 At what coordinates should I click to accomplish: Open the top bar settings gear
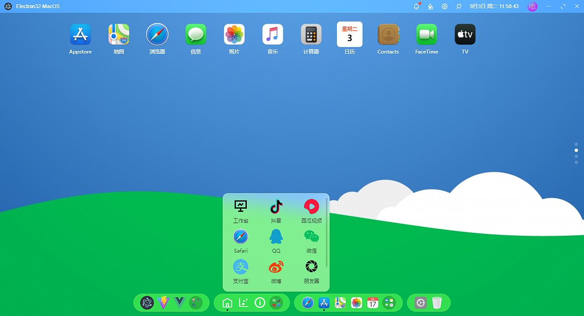(444, 6)
